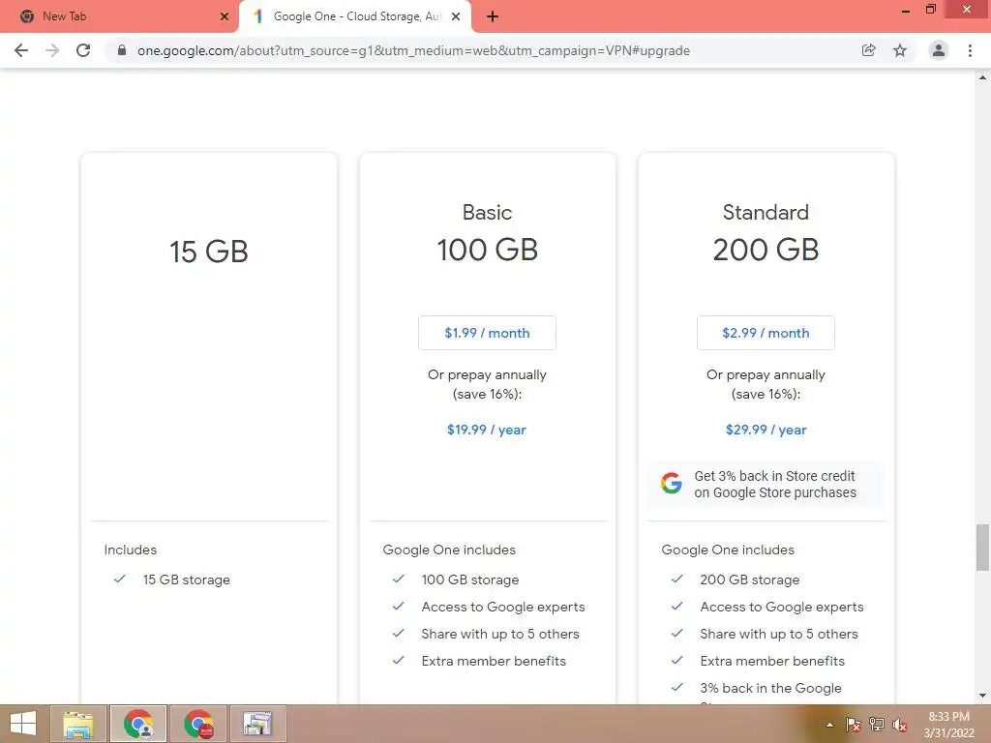Switch to the first Chrome taskbar icon
The width and height of the screenshot is (991, 743).
click(138, 724)
